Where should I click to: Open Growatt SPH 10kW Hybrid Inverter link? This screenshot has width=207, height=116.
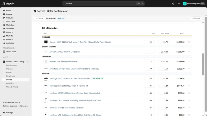tap(63, 62)
